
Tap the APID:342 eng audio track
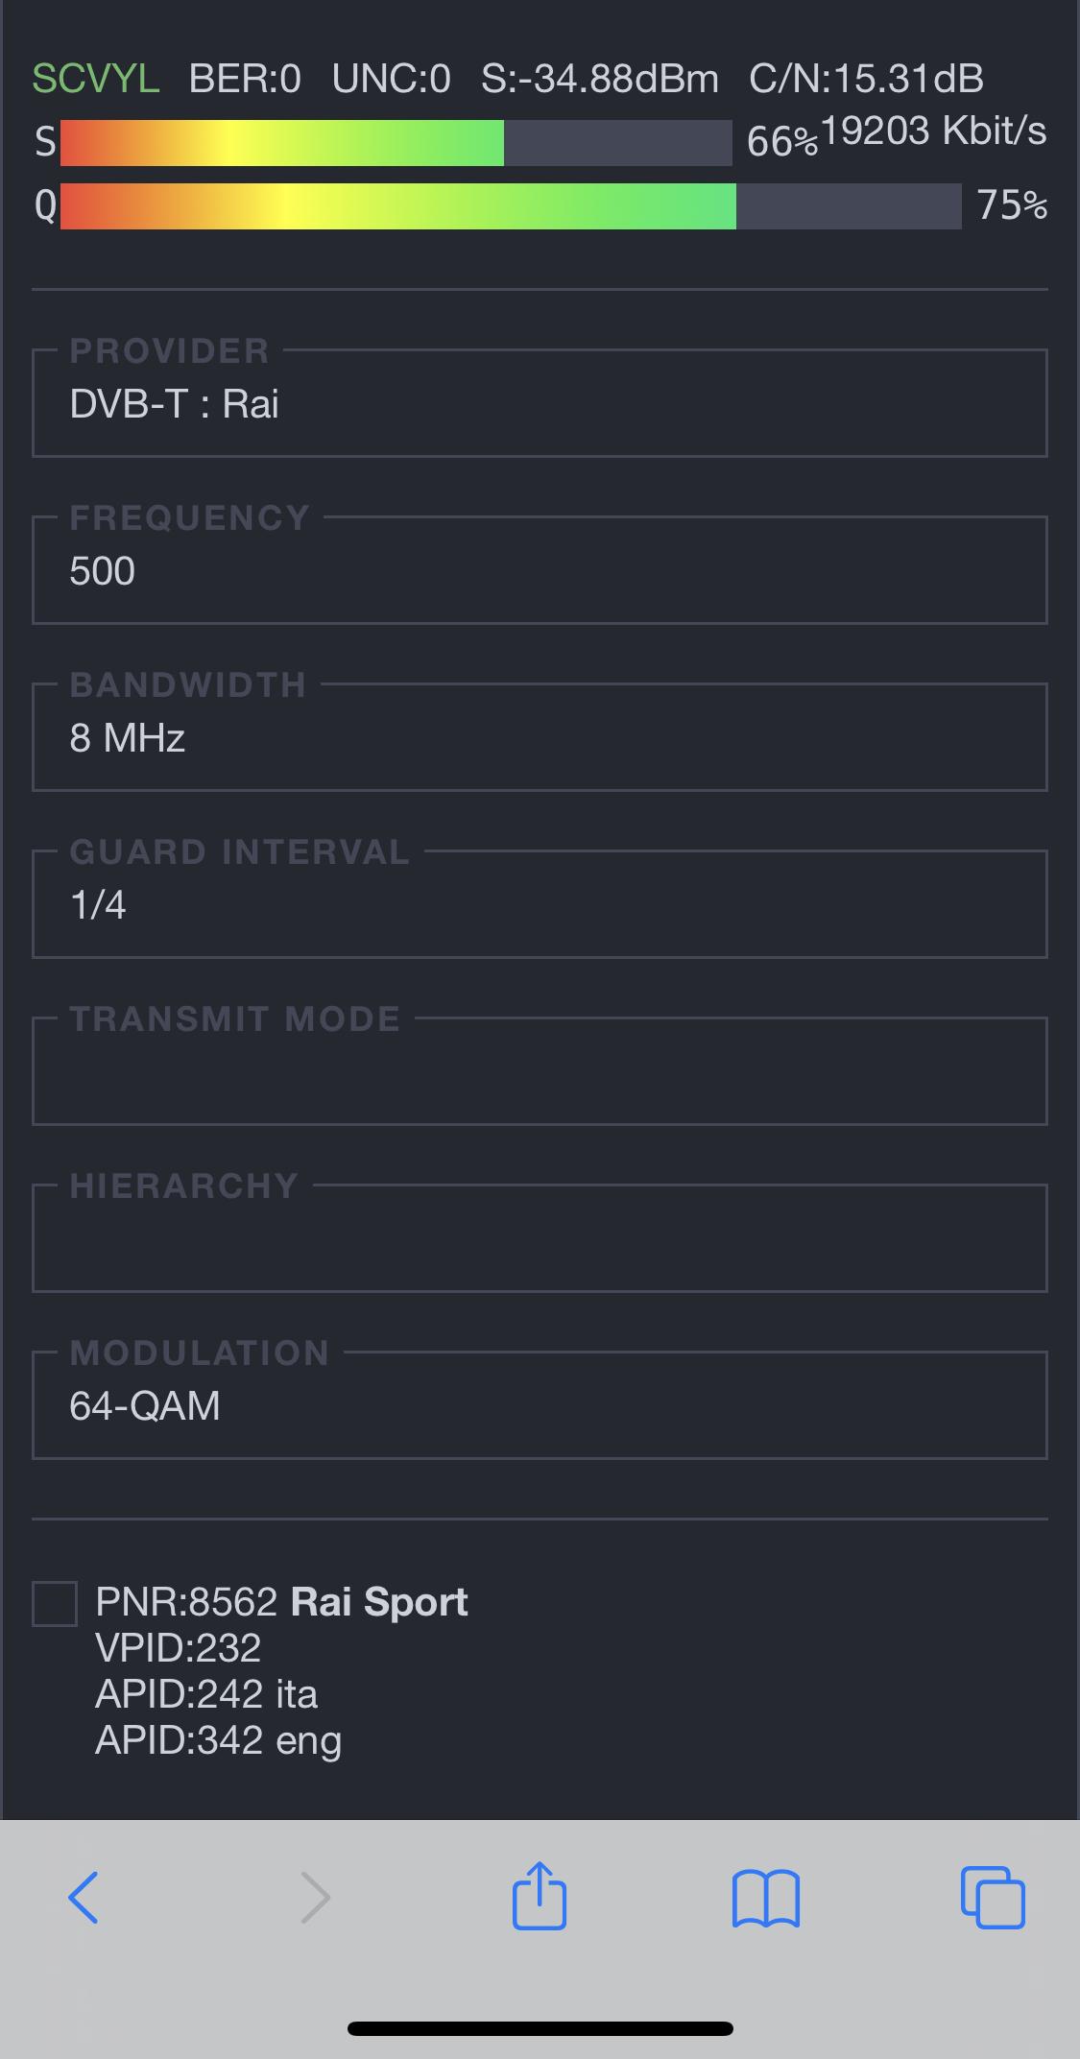point(218,1740)
